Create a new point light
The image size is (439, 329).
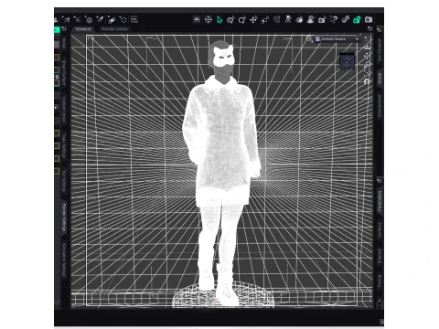point(78,20)
